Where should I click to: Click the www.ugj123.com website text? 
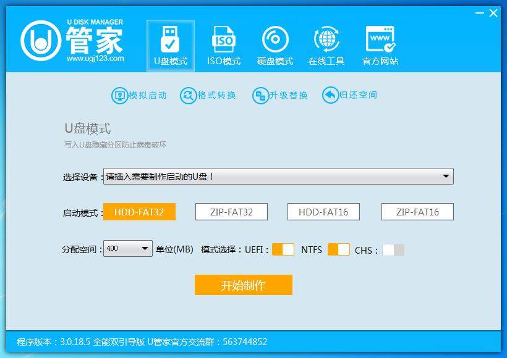(x=96, y=59)
